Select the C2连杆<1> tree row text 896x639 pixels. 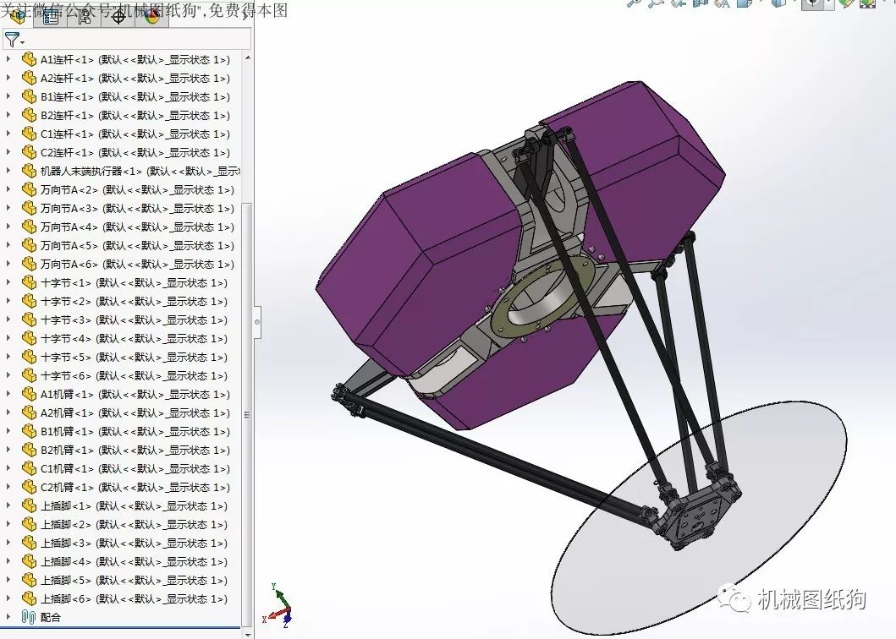[135, 152]
